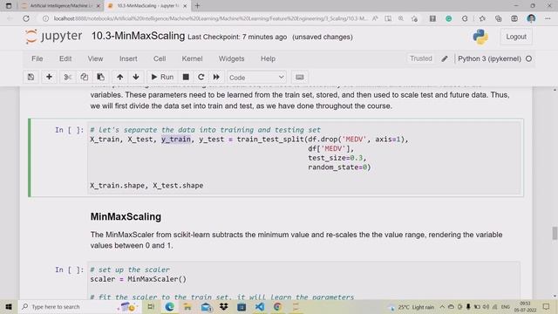Screen dimensions: 558x314
Task: Paste cells below icon
Action: pos(101,78)
